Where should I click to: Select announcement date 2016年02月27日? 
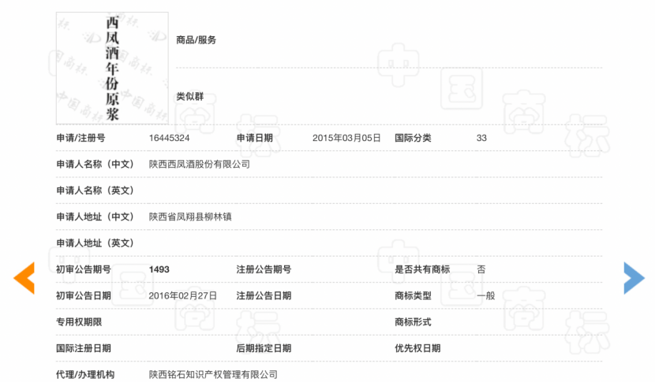182,295
